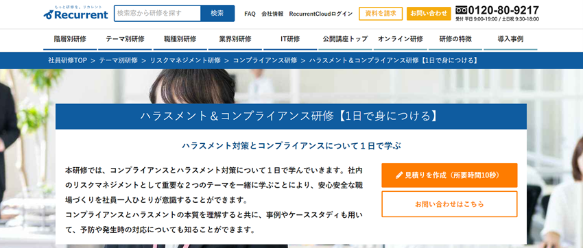The image size is (583, 248).
Task: Focus the 検索窓から研修を探す search field
Action: coord(157,14)
